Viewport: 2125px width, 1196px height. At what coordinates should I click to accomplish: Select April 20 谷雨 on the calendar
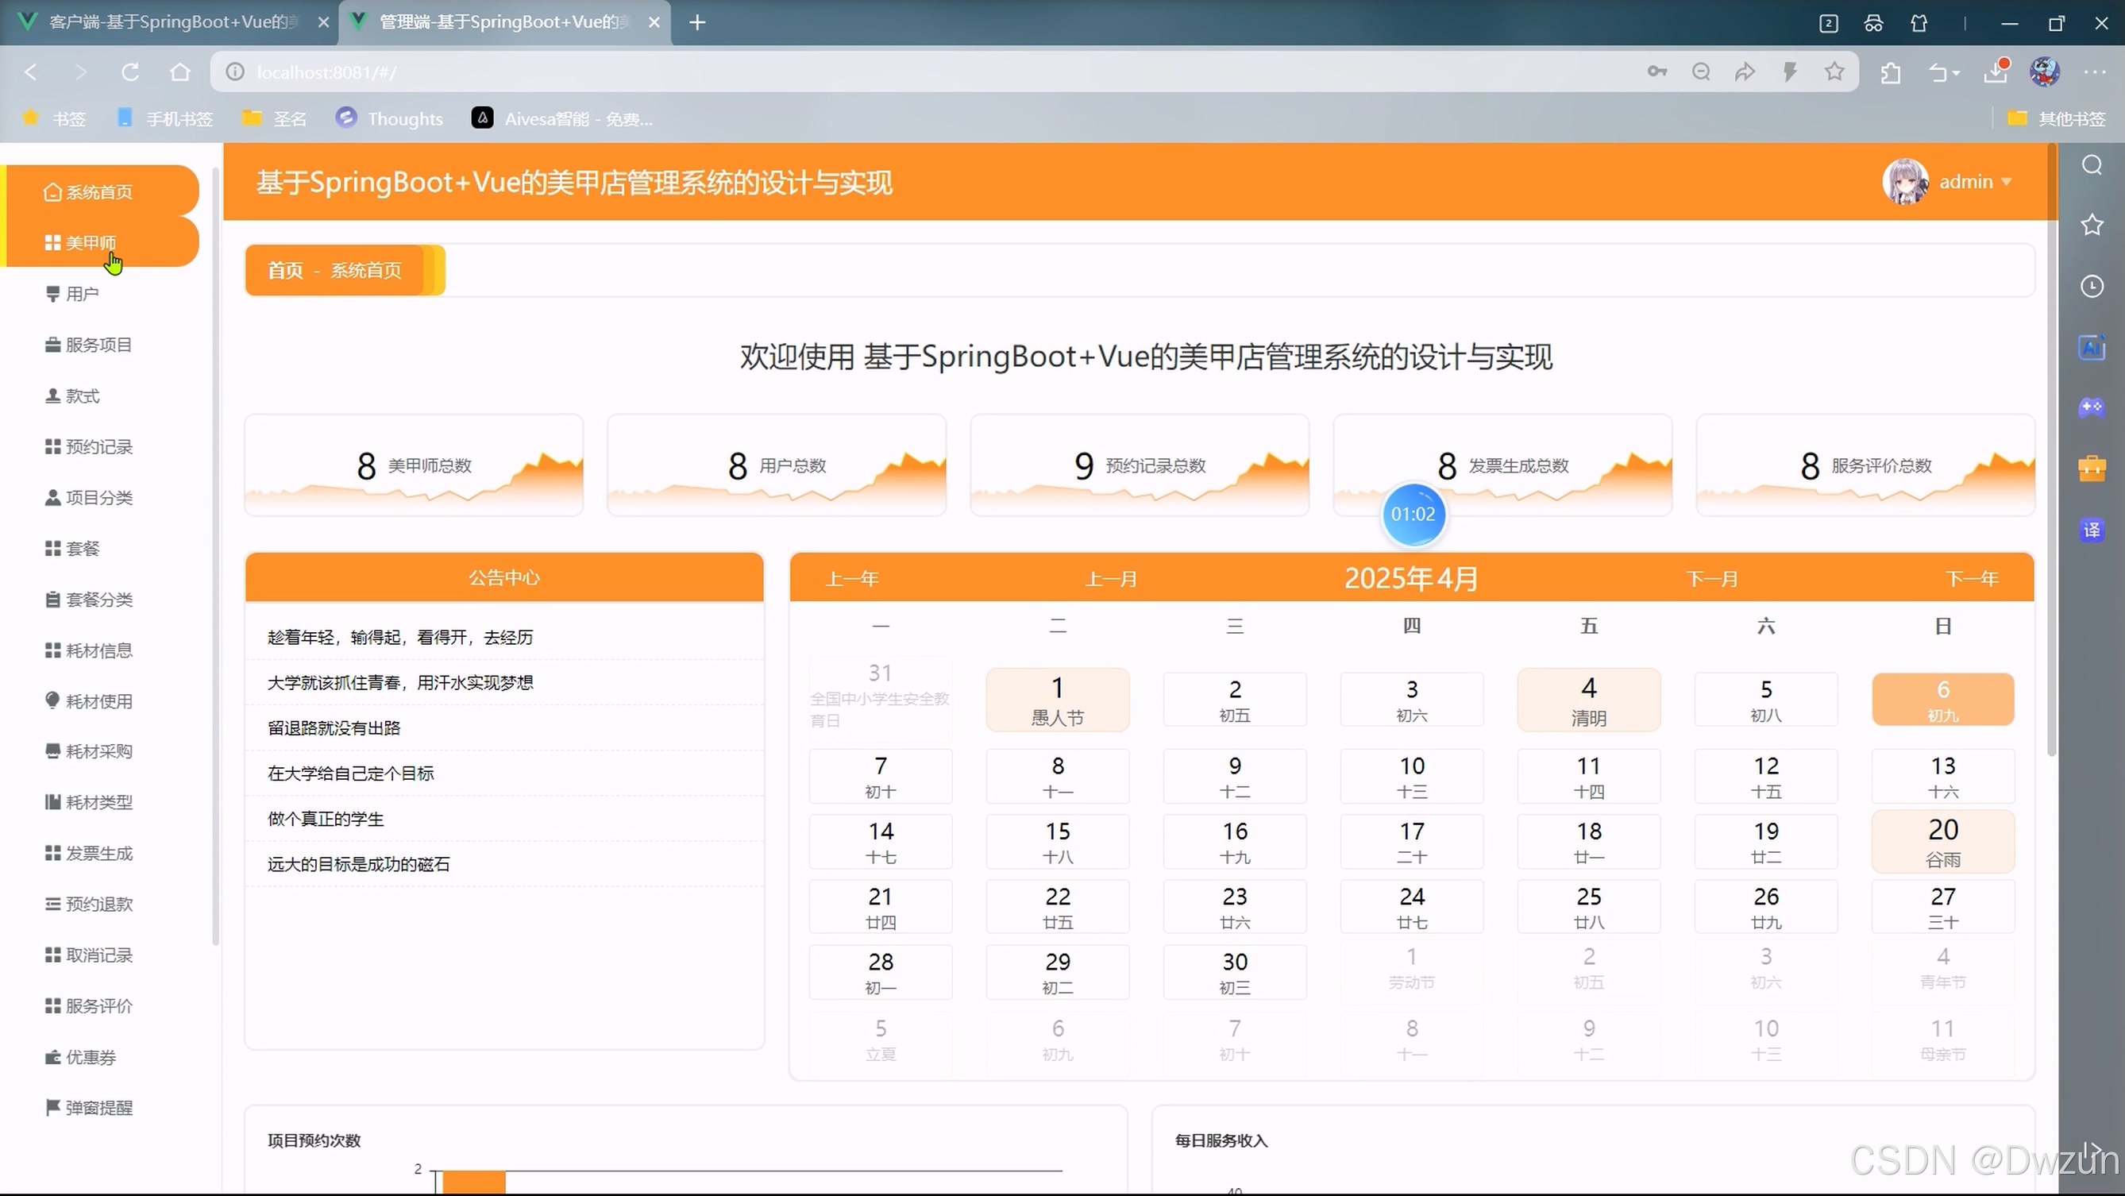(x=1942, y=841)
